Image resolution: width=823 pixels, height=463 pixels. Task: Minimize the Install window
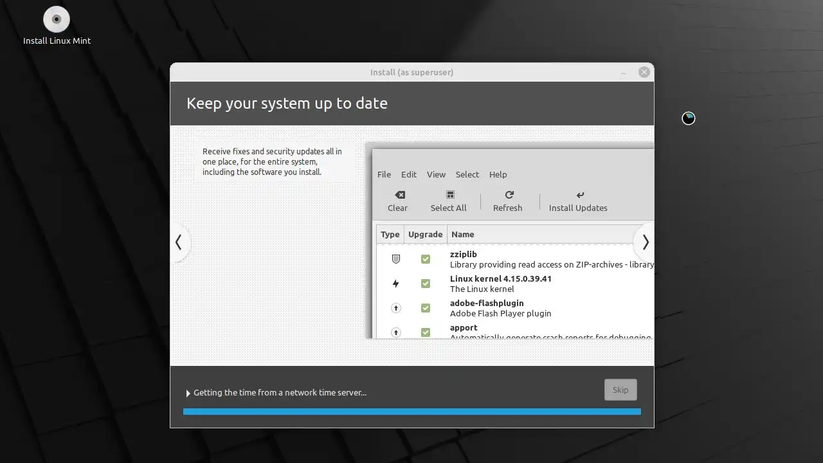point(623,73)
